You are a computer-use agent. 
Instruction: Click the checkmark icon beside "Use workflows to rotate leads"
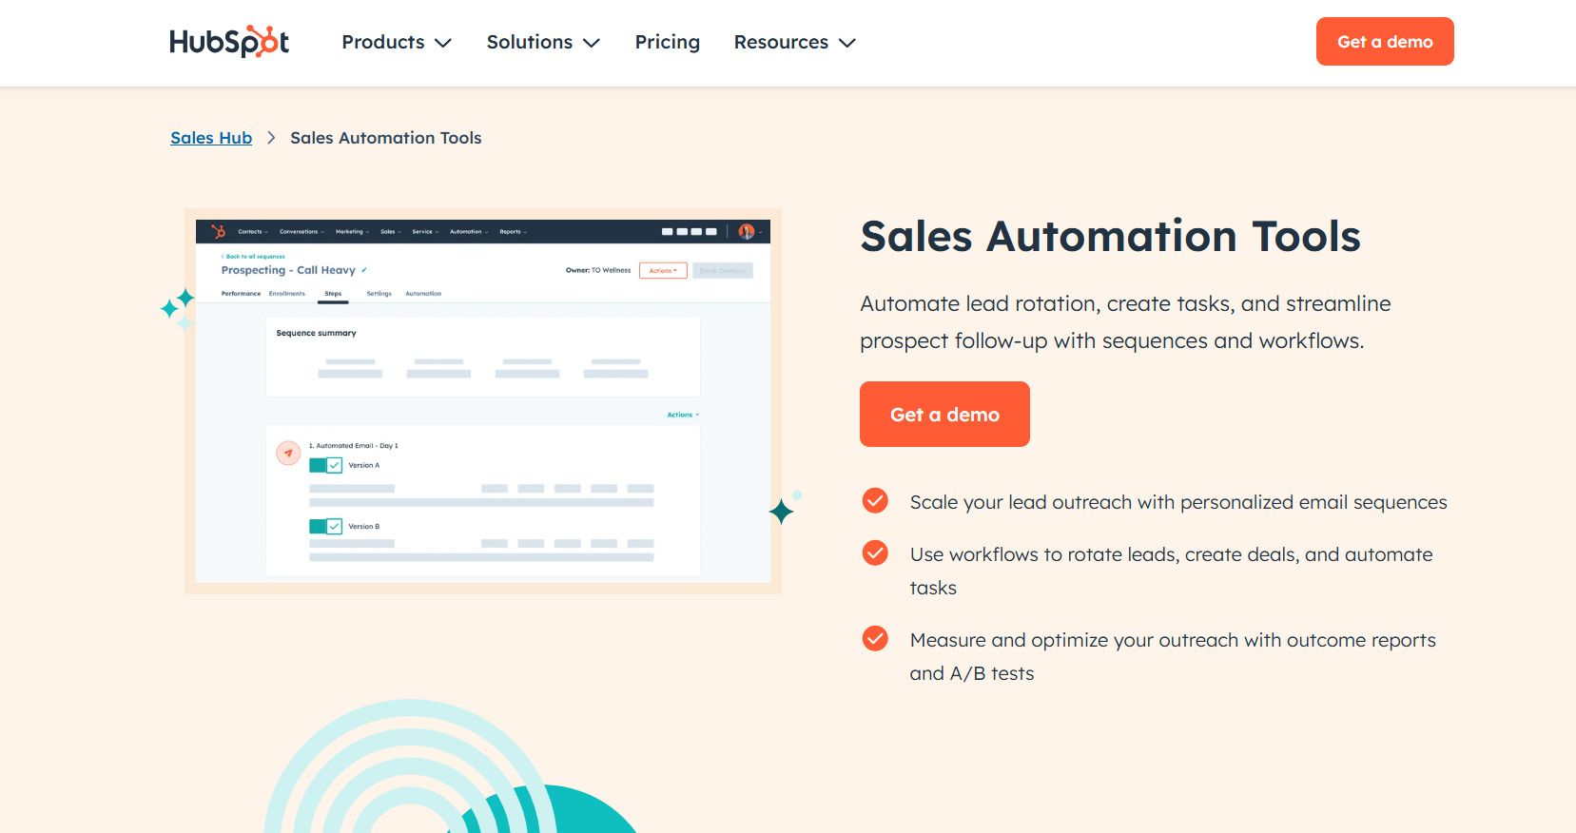point(875,552)
